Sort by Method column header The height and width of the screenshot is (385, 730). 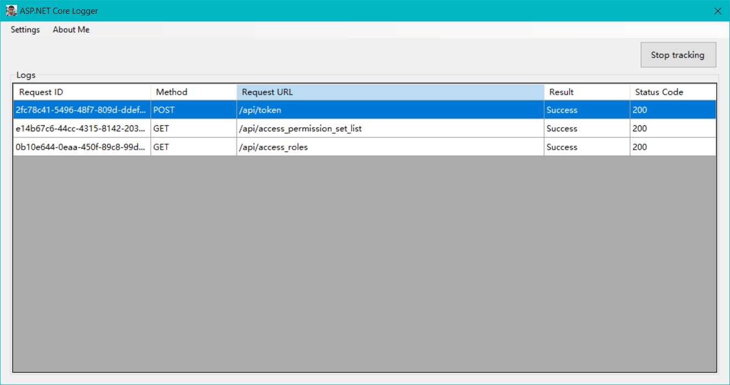194,92
